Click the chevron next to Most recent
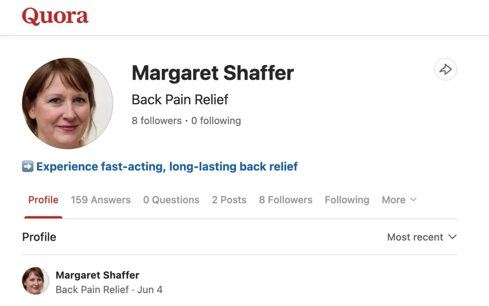The image size is (489, 306). (452, 237)
